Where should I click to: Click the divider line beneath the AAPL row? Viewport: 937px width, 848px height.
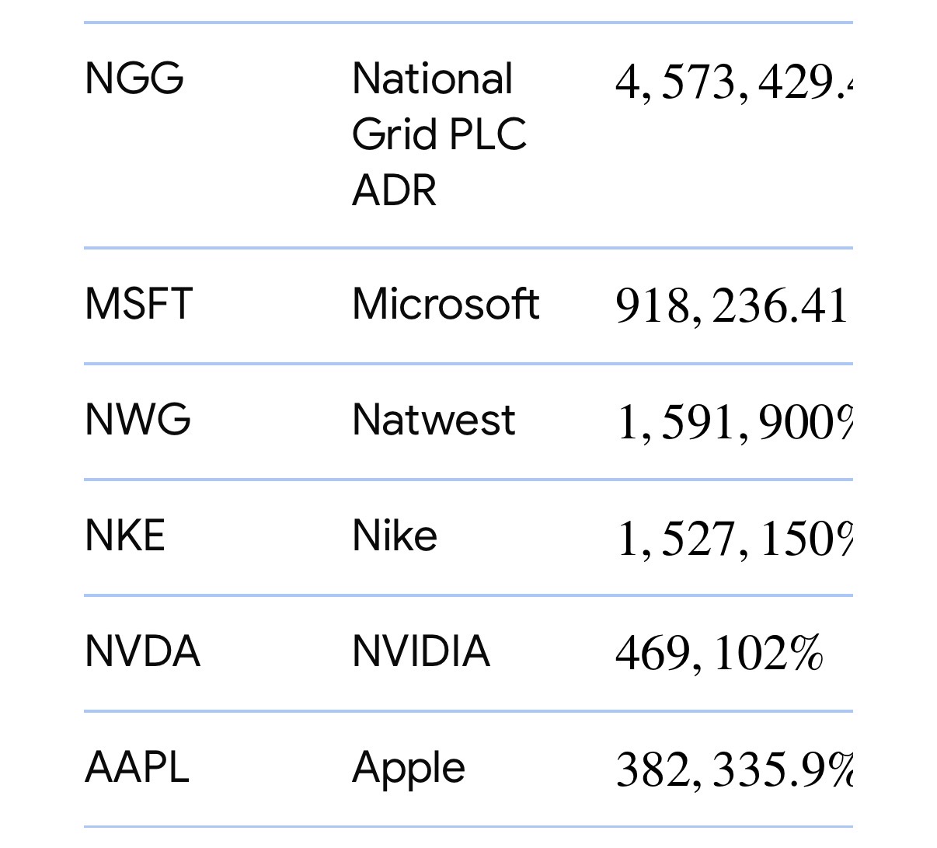pos(468,826)
